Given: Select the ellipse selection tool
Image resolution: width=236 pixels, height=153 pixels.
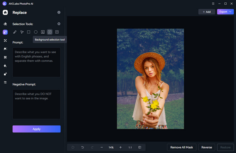Looking at the screenshot, I should (x=36, y=32).
